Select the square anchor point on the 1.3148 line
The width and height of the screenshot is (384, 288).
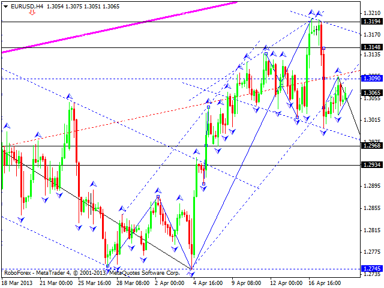pyautogui.click(x=323, y=48)
